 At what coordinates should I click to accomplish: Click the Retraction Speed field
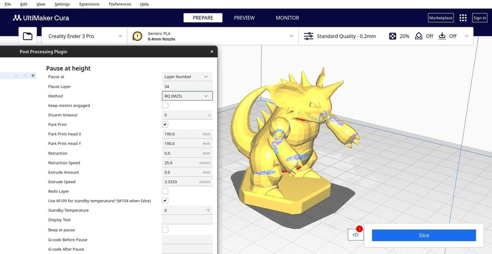[187, 163]
